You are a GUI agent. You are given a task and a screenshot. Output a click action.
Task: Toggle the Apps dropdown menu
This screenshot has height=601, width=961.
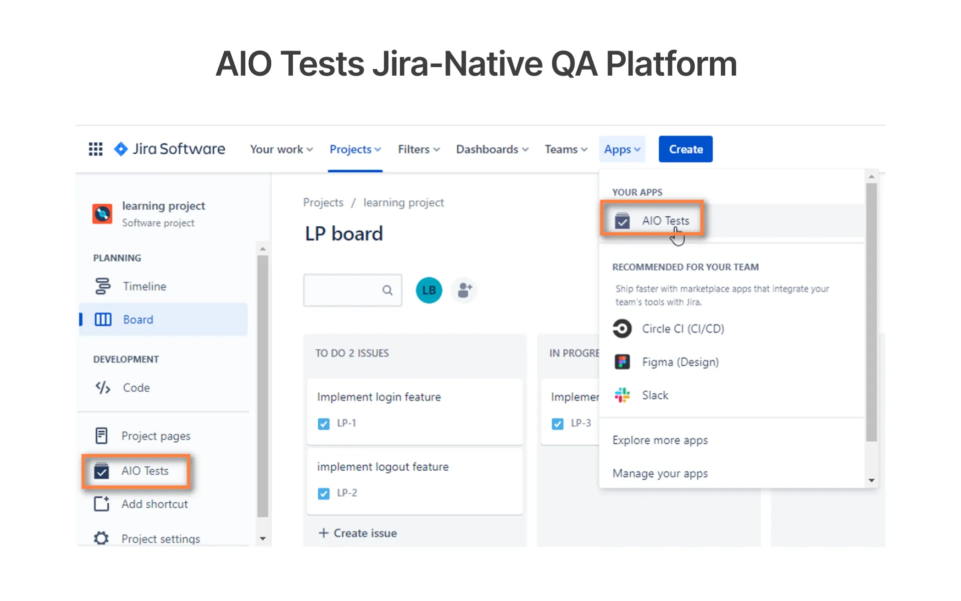622,149
